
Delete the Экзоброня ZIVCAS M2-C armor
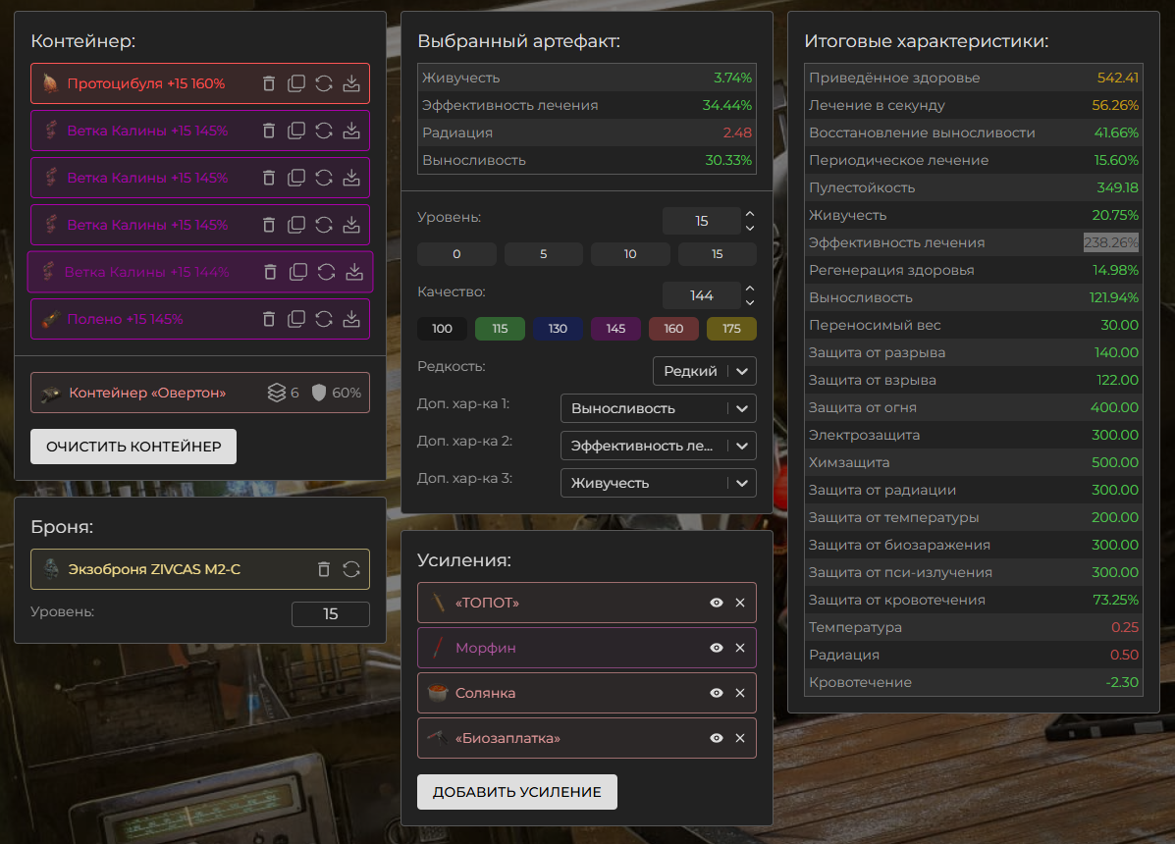click(324, 569)
